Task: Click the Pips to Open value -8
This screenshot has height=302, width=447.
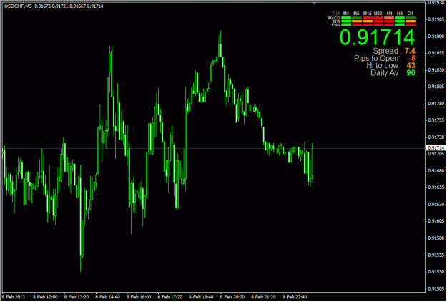Action: [x=411, y=58]
